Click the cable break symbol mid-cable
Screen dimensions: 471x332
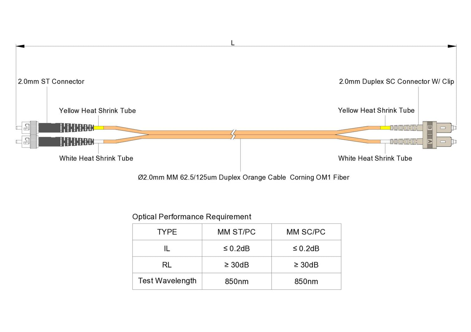click(233, 135)
